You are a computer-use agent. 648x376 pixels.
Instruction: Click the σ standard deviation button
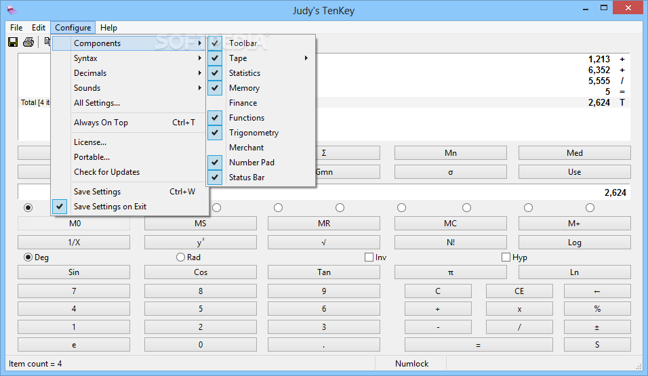pyautogui.click(x=451, y=172)
